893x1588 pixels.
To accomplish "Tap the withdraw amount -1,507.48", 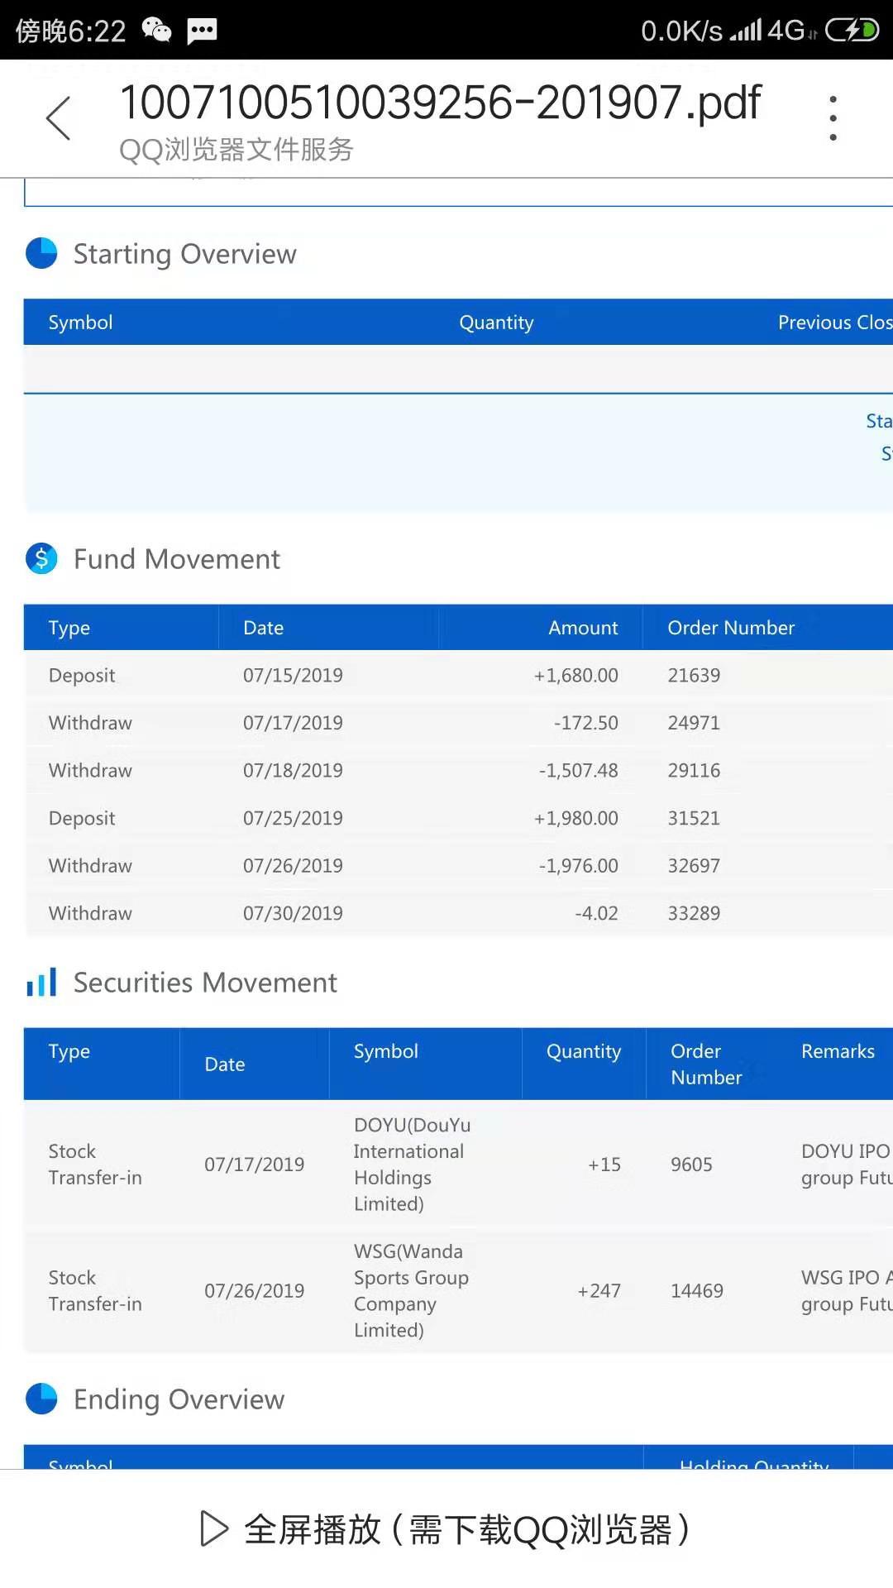I will coord(578,770).
